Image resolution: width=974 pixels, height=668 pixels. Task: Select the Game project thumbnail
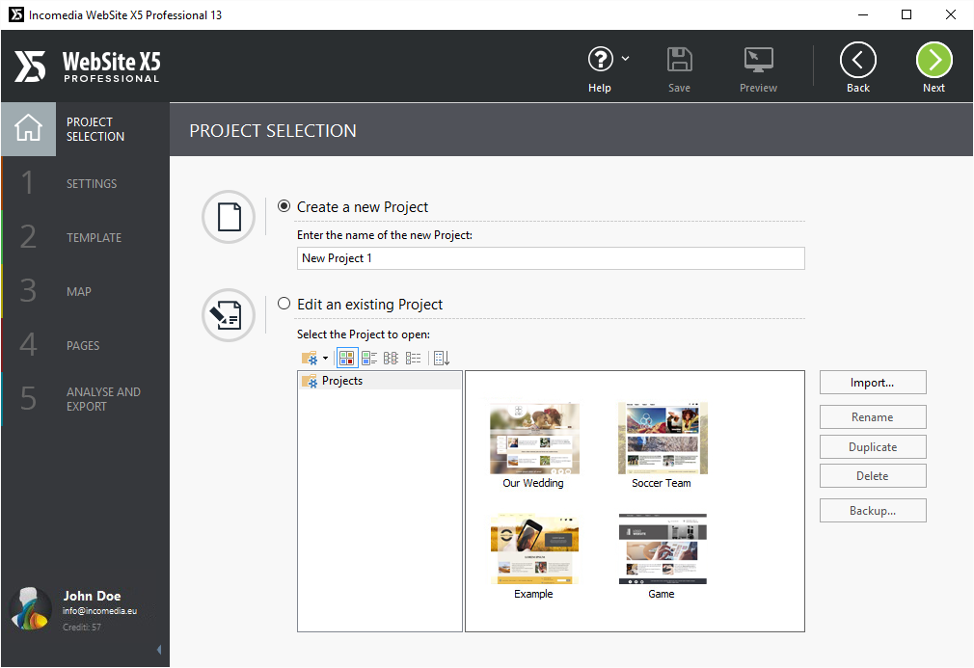pos(663,548)
